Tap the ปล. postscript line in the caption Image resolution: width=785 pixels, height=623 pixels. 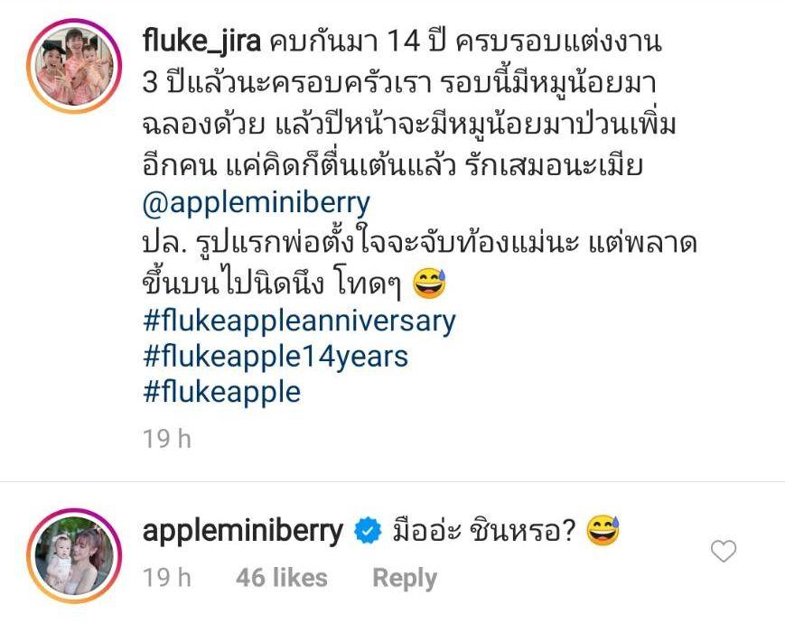coord(419,243)
